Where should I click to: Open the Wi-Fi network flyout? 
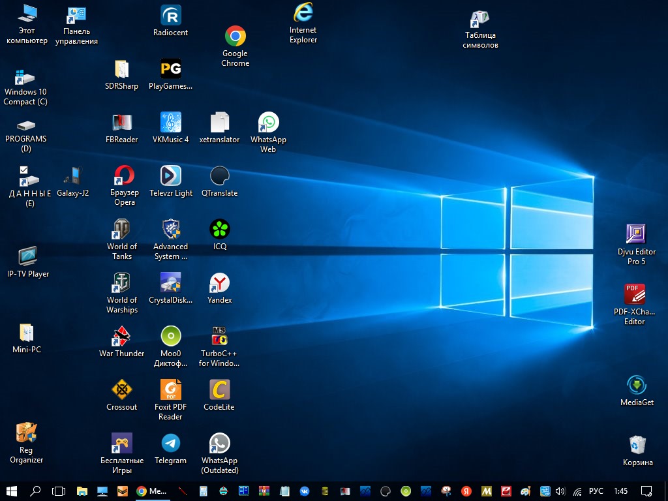tap(577, 491)
